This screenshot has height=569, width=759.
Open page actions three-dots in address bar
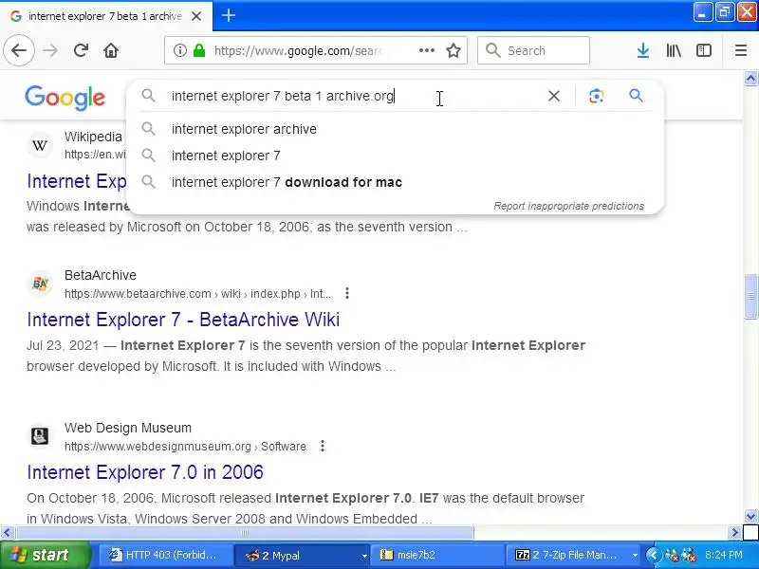(426, 50)
